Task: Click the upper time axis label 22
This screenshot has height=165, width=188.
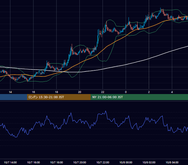Action: coord(103,92)
